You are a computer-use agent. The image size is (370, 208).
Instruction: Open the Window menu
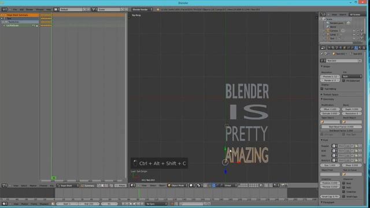[40, 9]
